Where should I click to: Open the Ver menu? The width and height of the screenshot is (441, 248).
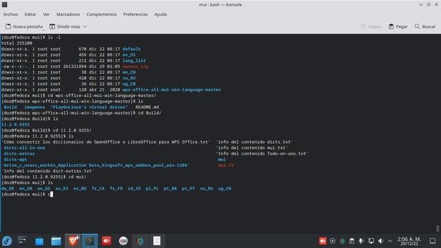pyautogui.click(x=46, y=14)
